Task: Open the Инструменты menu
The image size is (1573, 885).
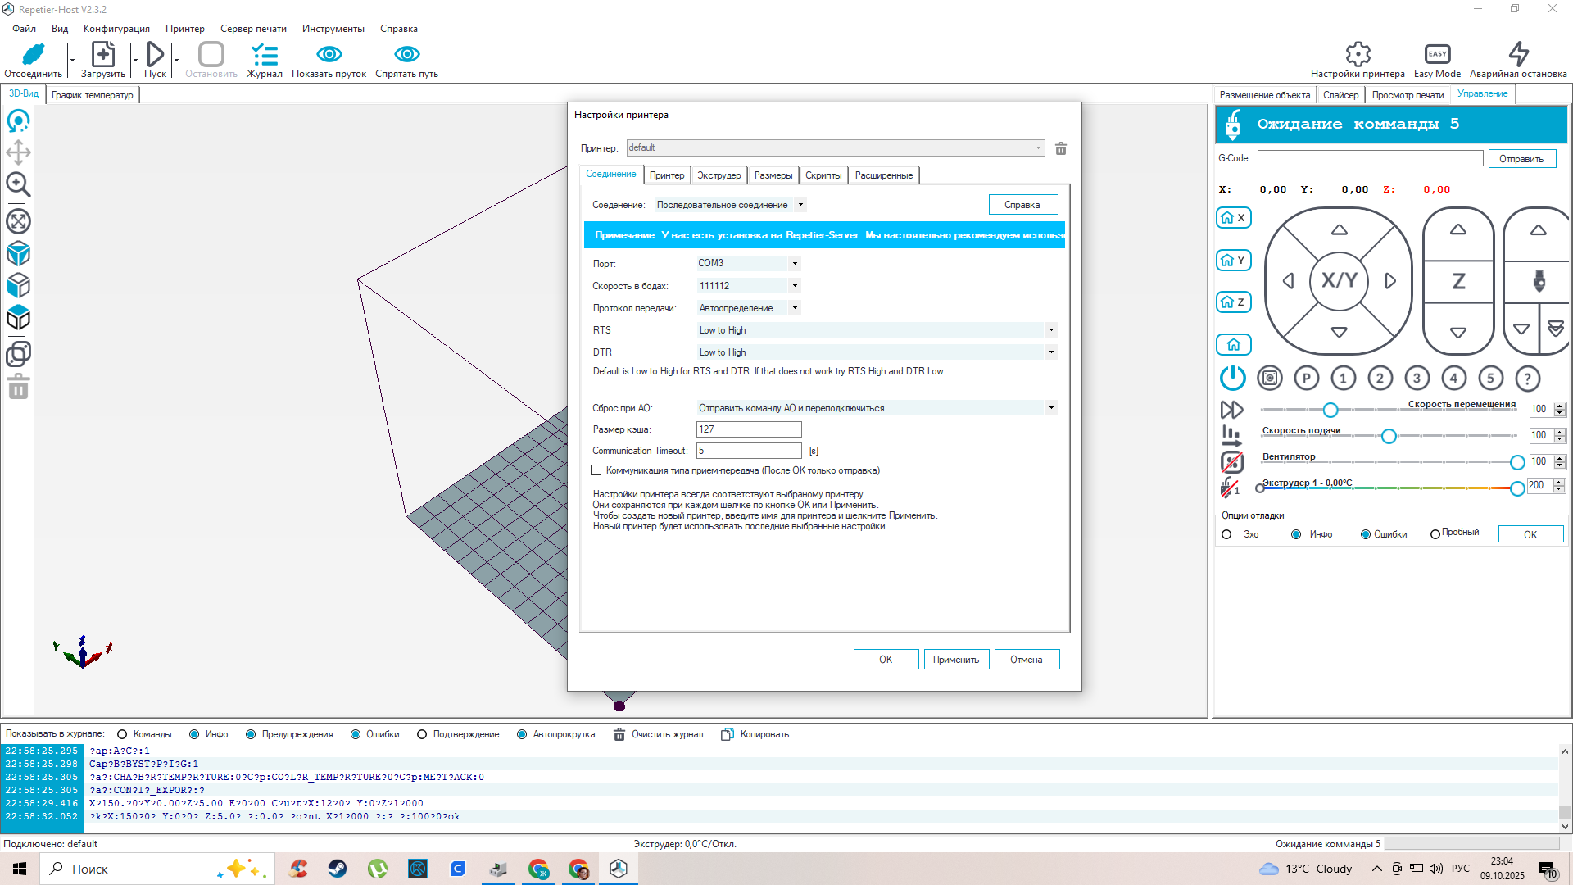Action: coord(333,29)
